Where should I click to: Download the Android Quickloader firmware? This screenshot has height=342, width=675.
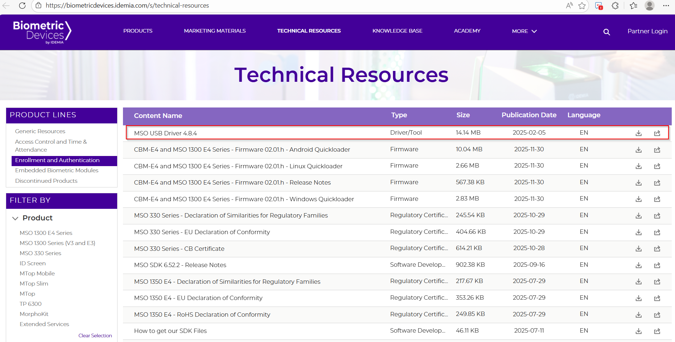point(638,150)
